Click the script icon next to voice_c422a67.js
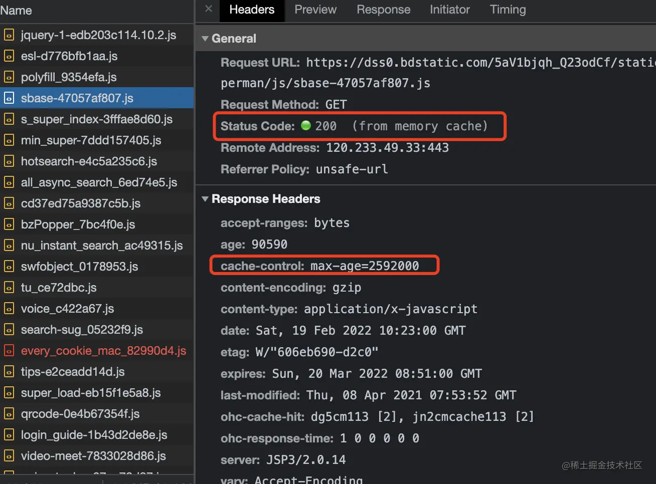 [9, 309]
